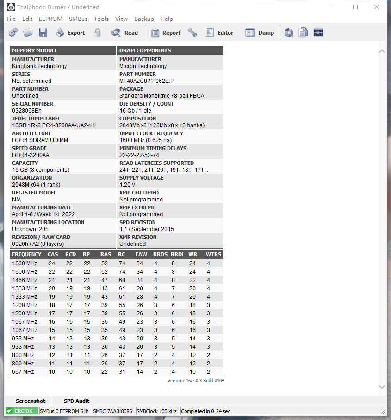The height and width of the screenshot is (420, 391).
Task: Click 'Completed in 0.24 sec' status text
Action: click(x=205, y=411)
